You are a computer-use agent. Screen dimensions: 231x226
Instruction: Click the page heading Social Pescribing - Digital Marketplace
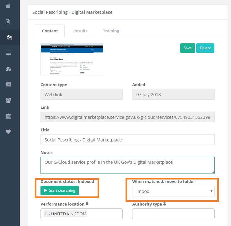pos(72,12)
